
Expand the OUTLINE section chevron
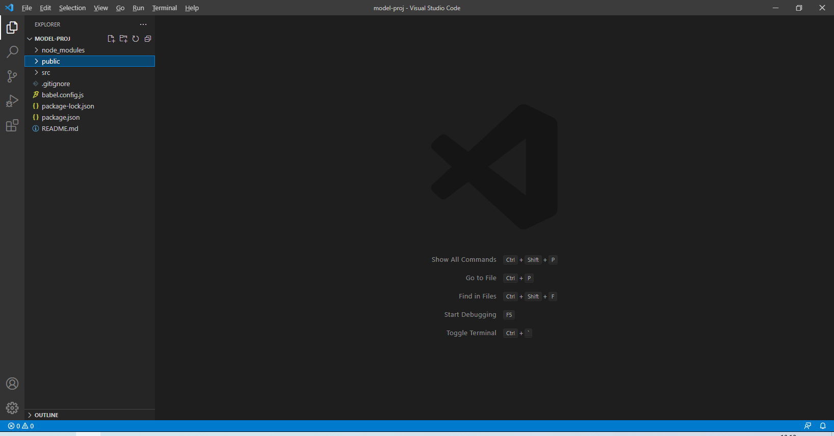click(30, 415)
